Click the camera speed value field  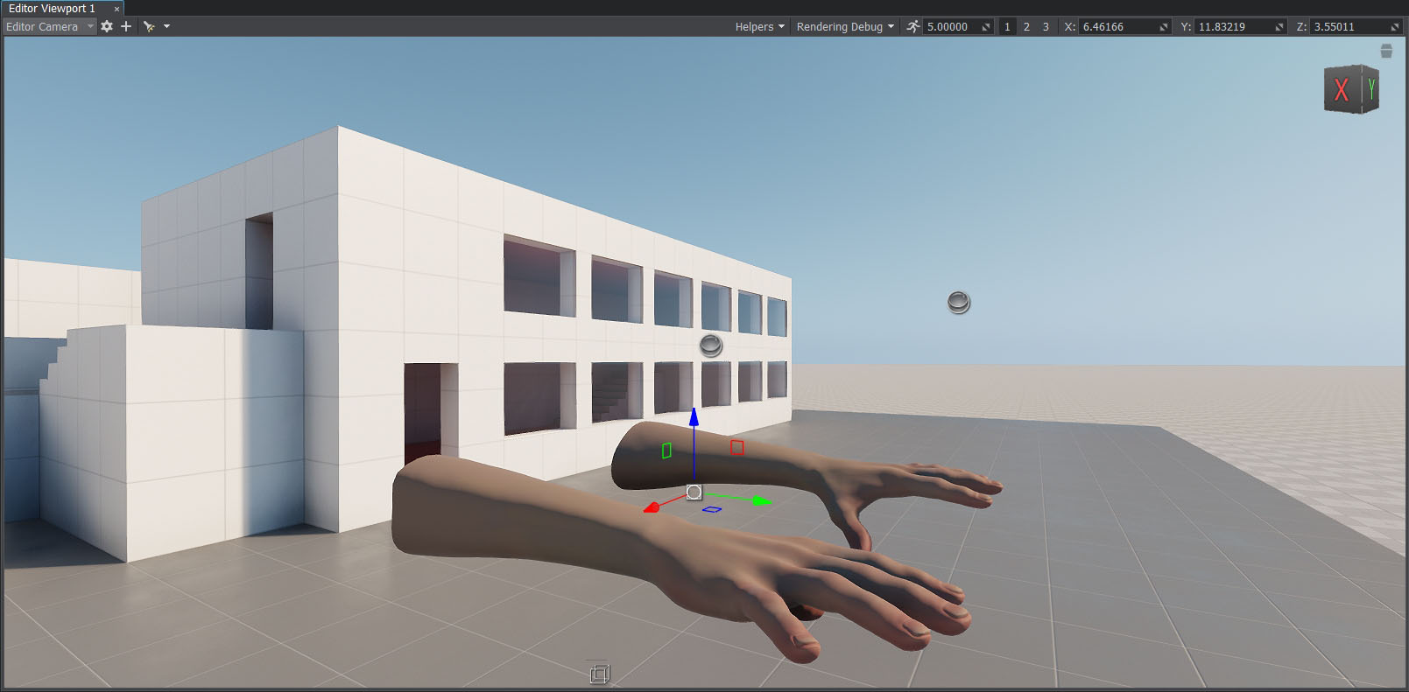click(x=952, y=26)
